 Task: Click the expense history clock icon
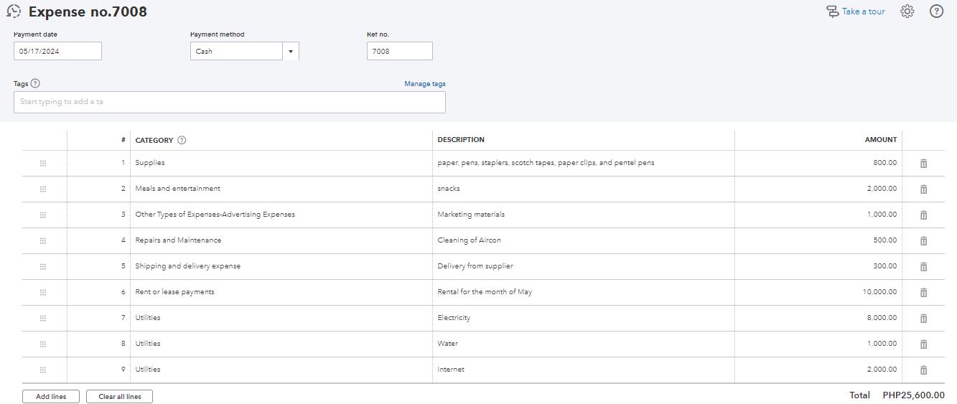click(x=14, y=11)
